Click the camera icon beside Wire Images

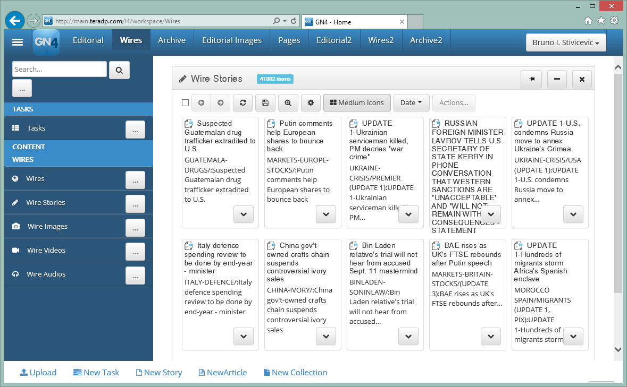pos(16,226)
